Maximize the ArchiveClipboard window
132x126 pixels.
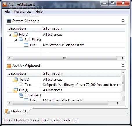pos(112,3)
